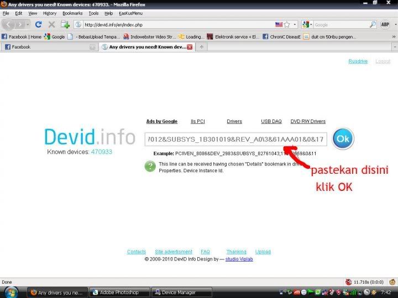Click the Adblock Plus ABP icon
This screenshot has height=298, width=398.
tap(385, 25)
